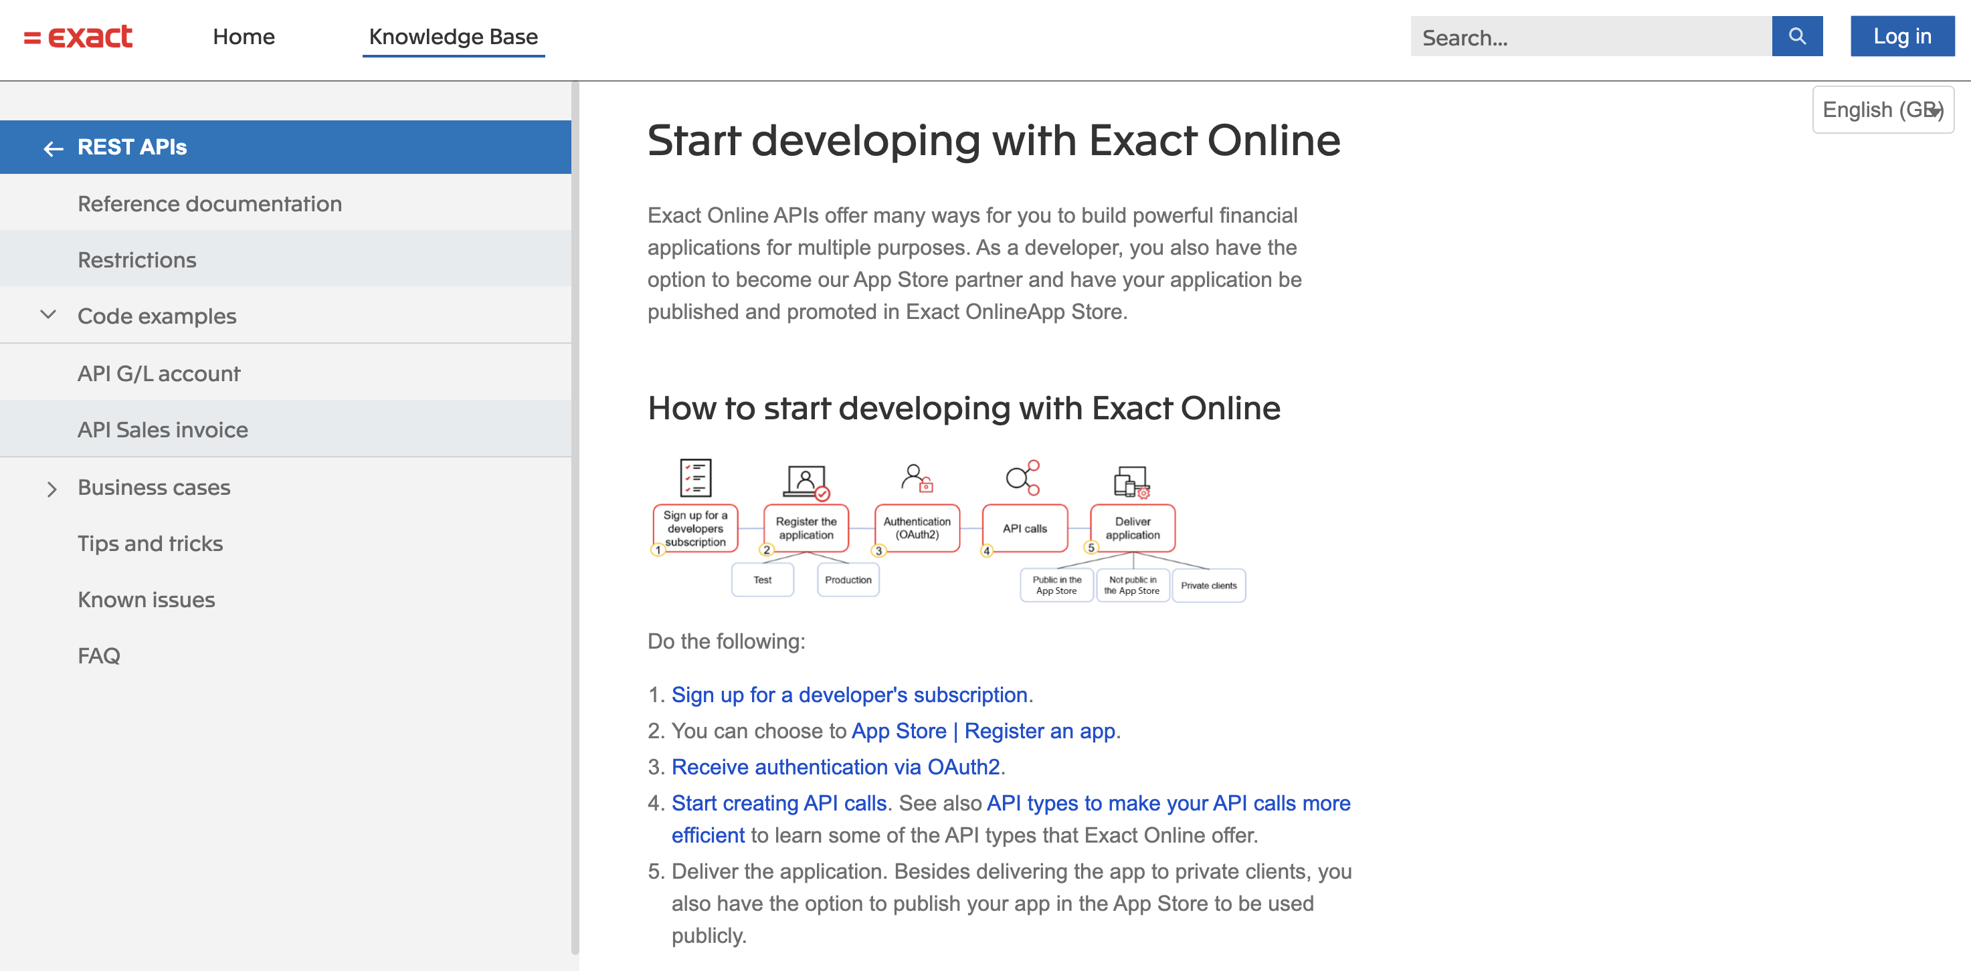Open the Knowledge Base tab
Screen dimensions: 1971x971
453,37
